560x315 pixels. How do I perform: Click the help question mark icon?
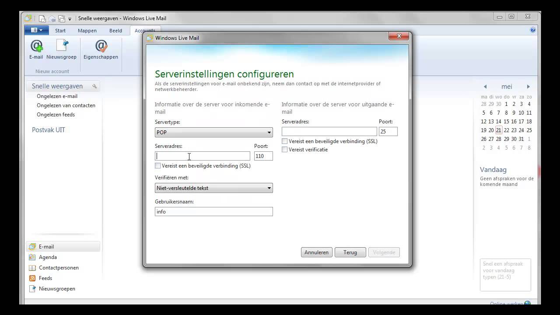click(x=533, y=30)
